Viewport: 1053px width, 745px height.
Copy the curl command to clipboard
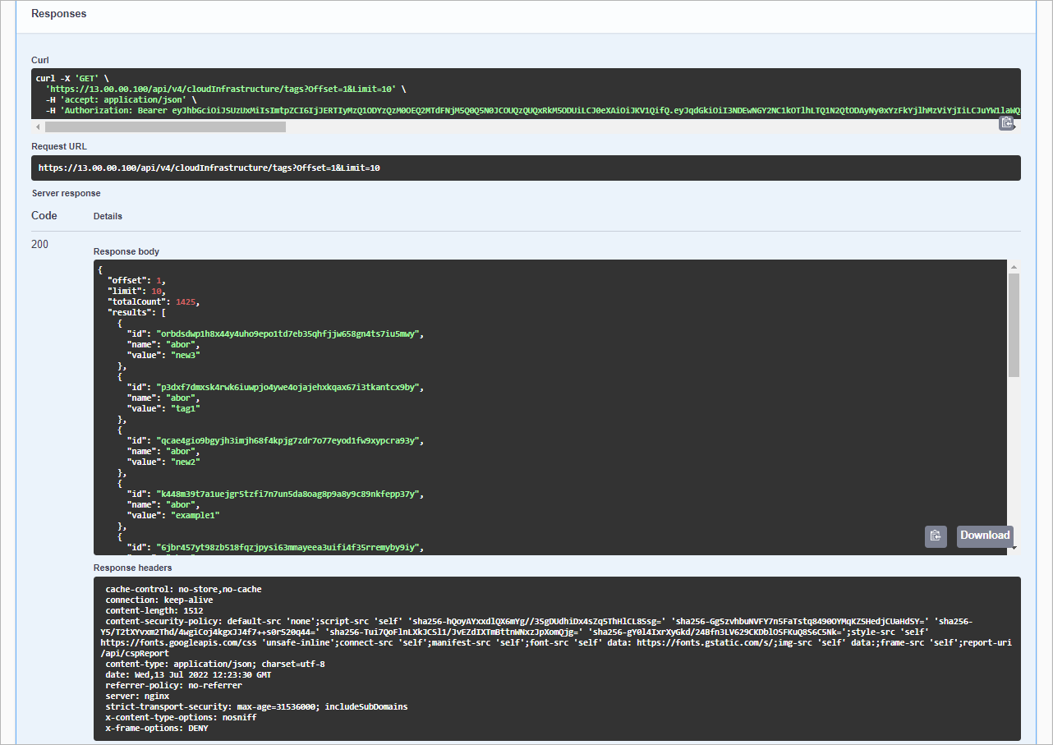[x=1006, y=123]
